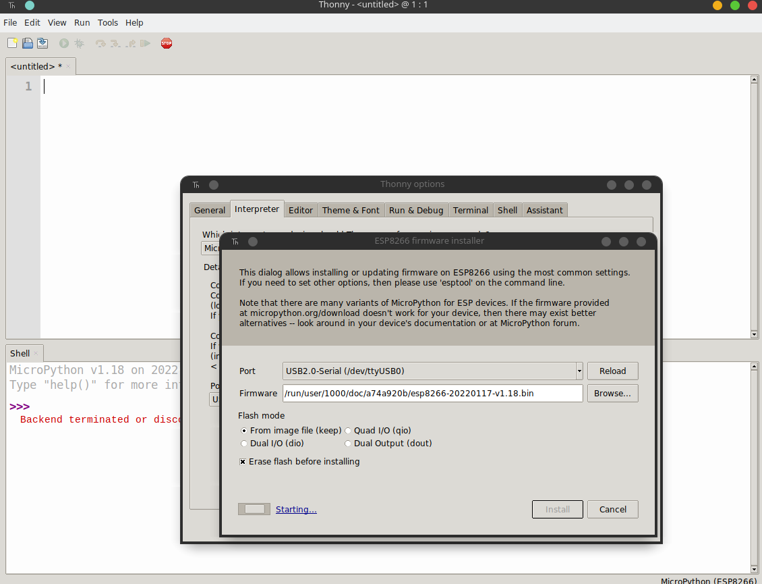
Task: Run current script with the green play icon
Action: click(64, 43)
